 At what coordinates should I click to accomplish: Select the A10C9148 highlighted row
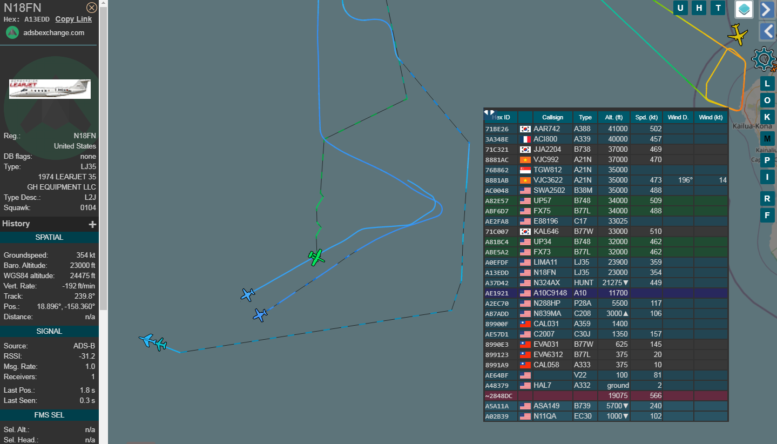[x=606, y=293]
